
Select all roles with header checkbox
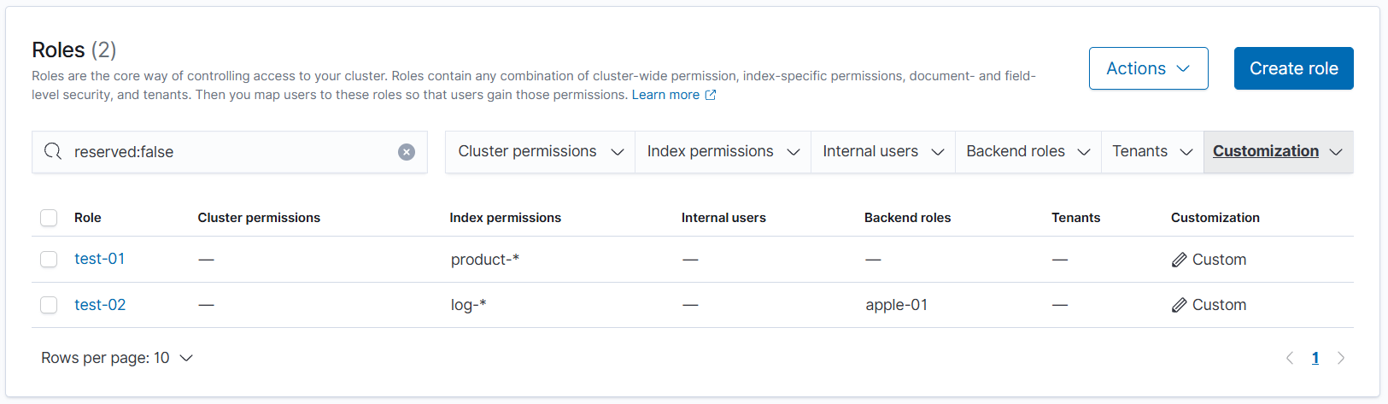click(x=49, y=218)
